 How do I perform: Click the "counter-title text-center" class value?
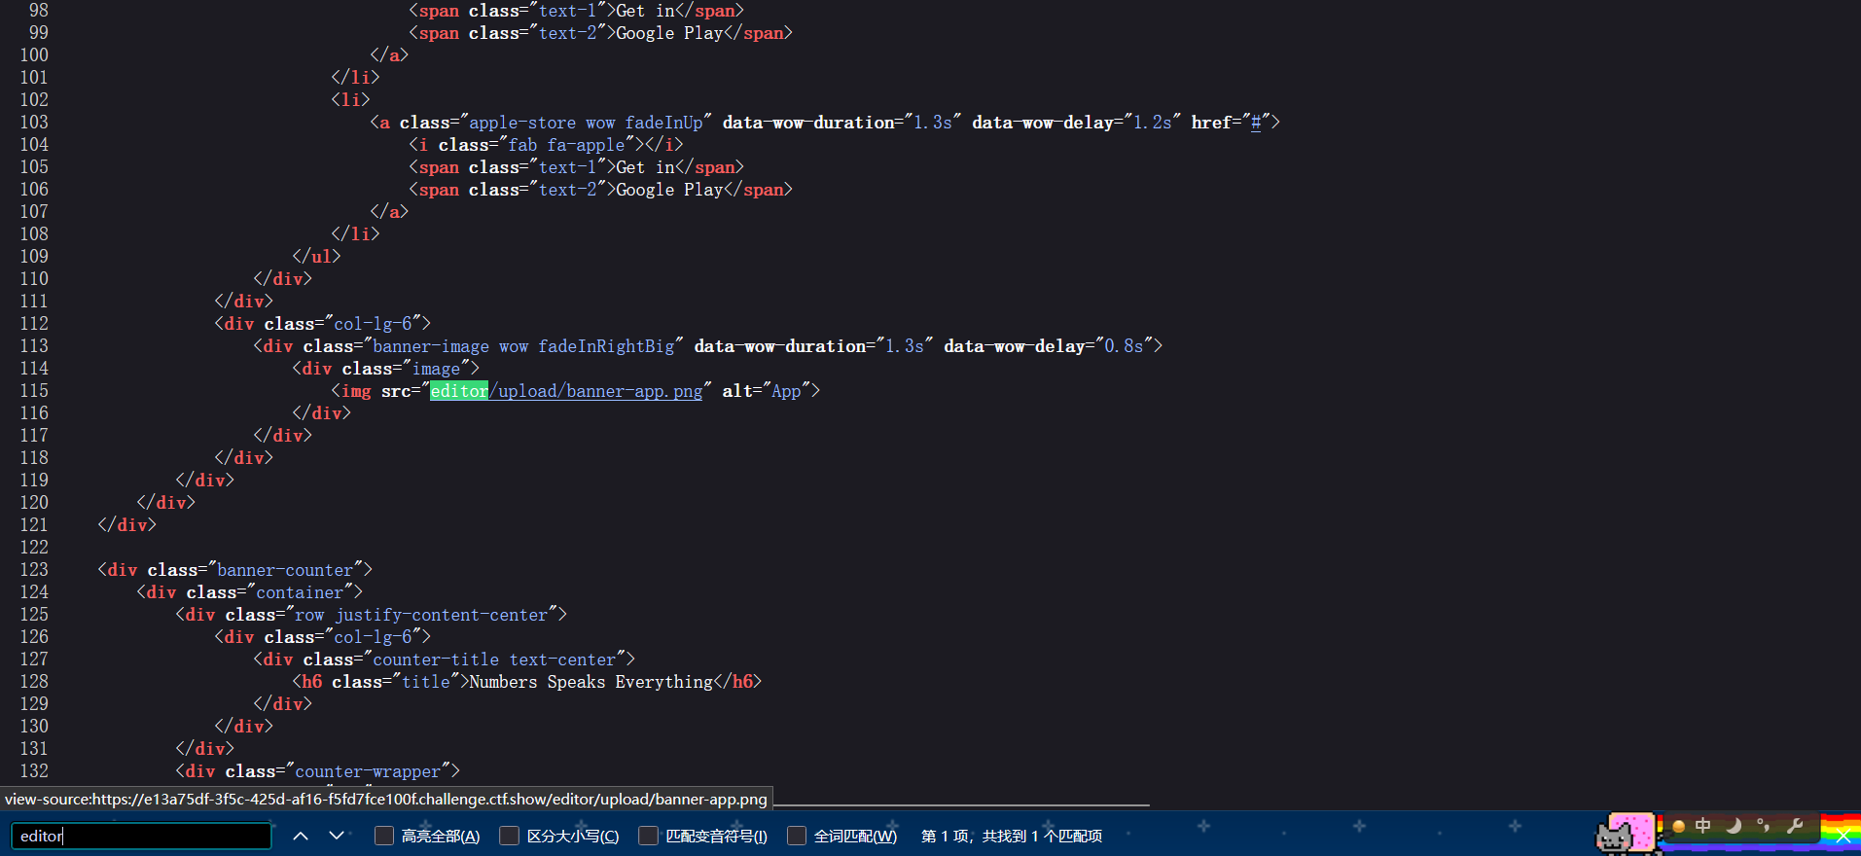(494, 660)
